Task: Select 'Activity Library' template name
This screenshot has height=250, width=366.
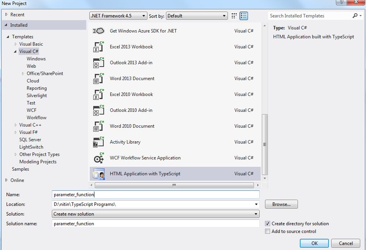Action: pyautogui.click(x=125, y=142)
